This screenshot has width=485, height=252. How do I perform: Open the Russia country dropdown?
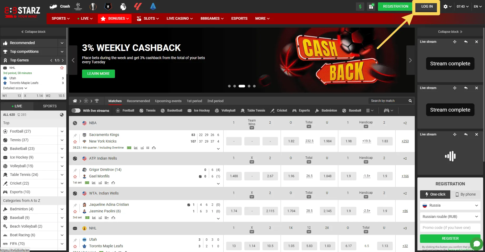[x=450, y=206]
